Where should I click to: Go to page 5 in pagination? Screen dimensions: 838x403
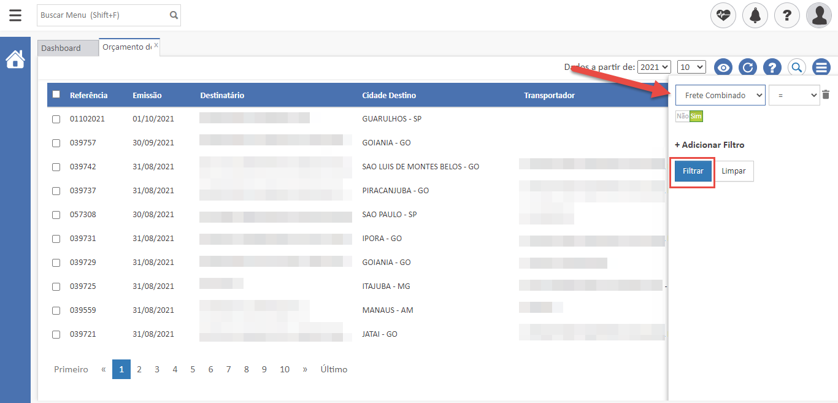(193, 369)
